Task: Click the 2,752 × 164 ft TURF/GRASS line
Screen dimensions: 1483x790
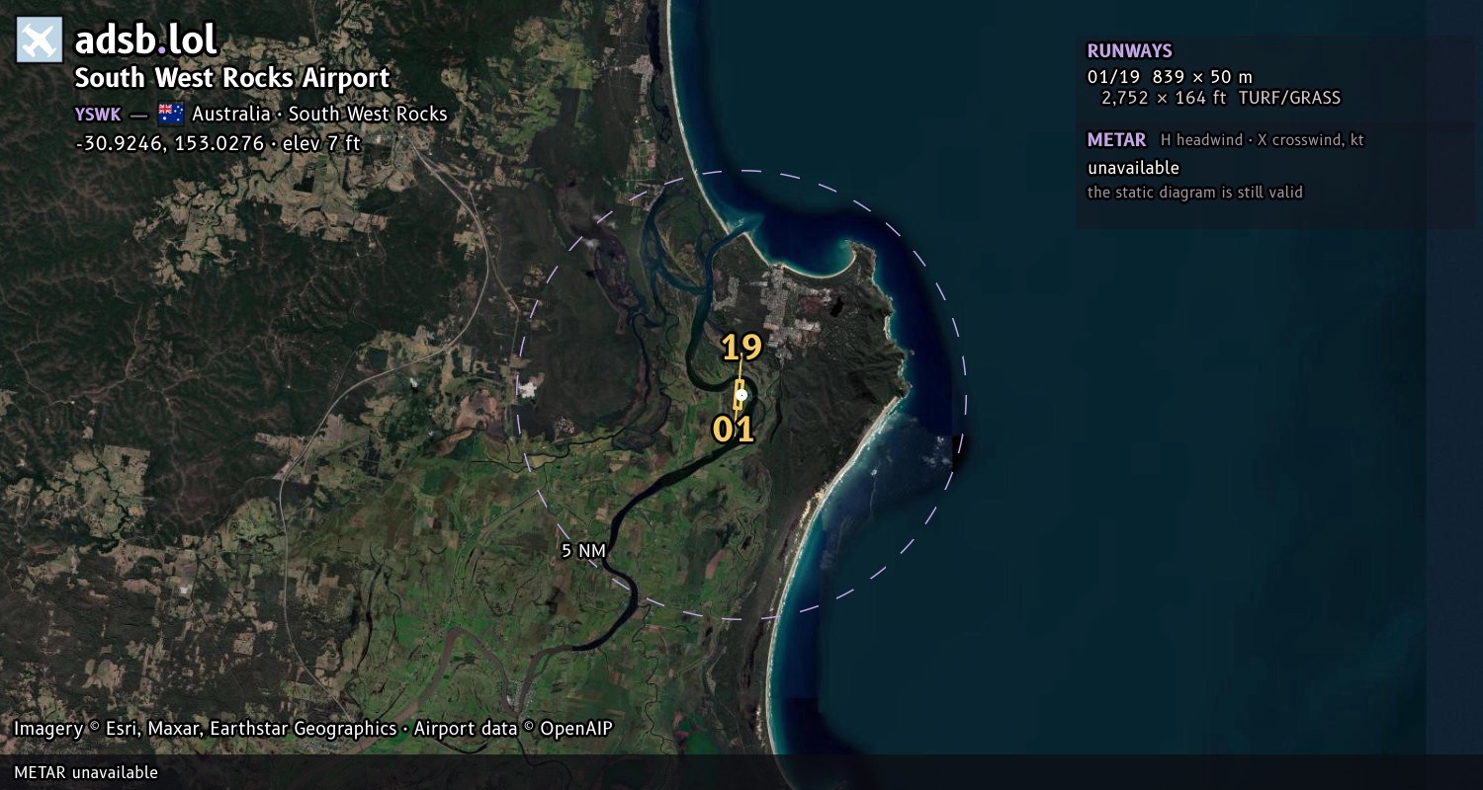Action: point(1221,98)
